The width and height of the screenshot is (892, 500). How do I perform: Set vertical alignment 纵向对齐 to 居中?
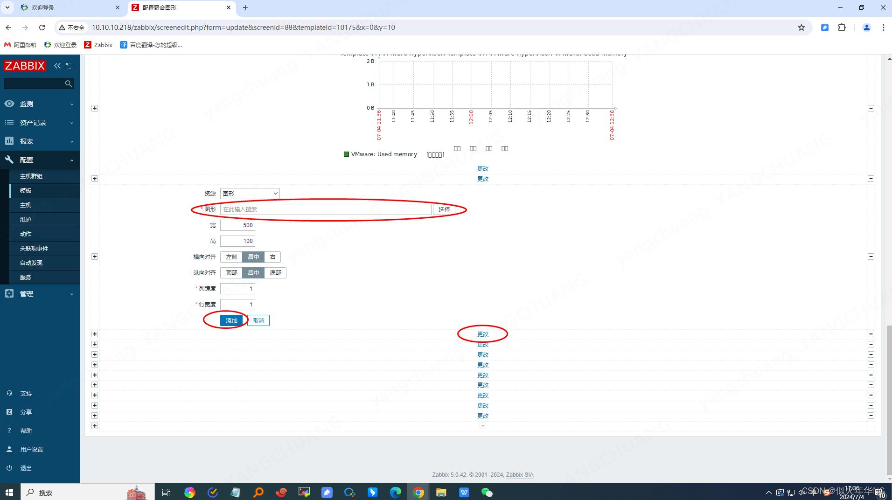tap(253, 273)
